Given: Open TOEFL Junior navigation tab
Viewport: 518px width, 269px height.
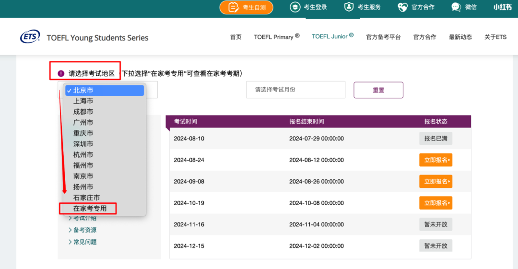Looking at the screenshot, I should click(x=332, y=36).
